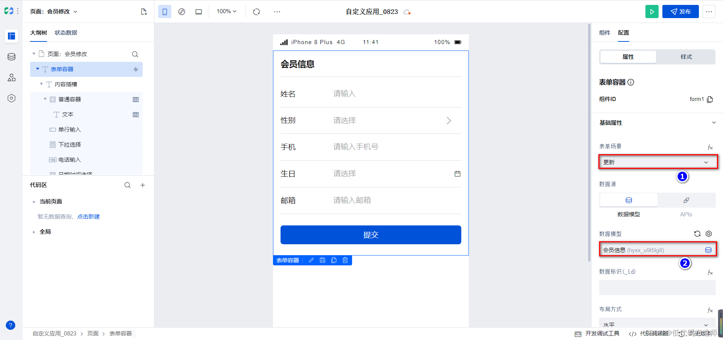723x340 pixels.
Task: Open 开发调试工具 in the bottom bar
Action: pos(597,334)
